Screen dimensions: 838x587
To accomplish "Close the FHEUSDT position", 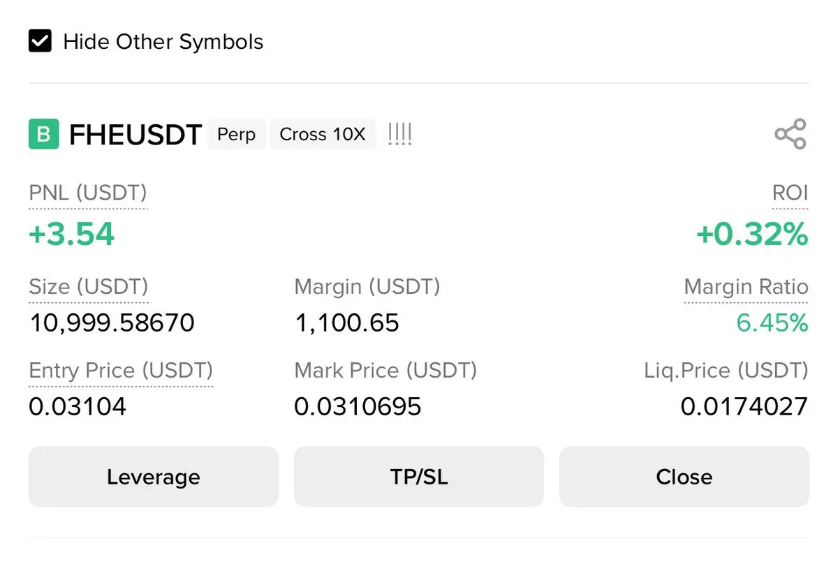I will [x=684, y=477].
